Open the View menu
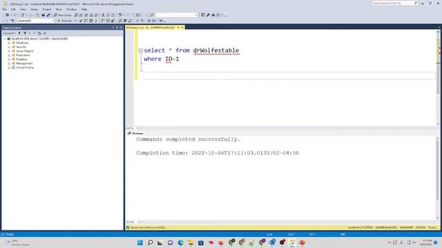This screenshot has height=248, width=442. (x=23, y=9)
